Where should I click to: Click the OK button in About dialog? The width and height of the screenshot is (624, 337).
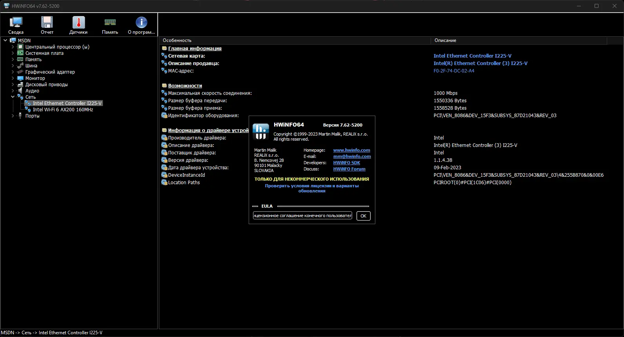[363, 216]
